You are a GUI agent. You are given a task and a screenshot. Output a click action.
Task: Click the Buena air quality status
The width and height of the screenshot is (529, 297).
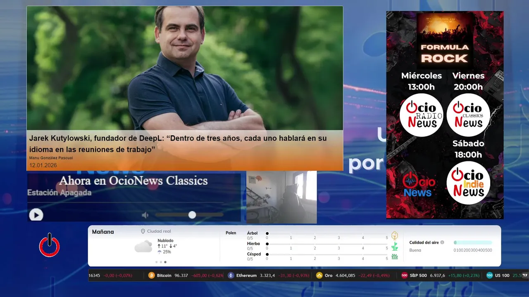point(415,250)
